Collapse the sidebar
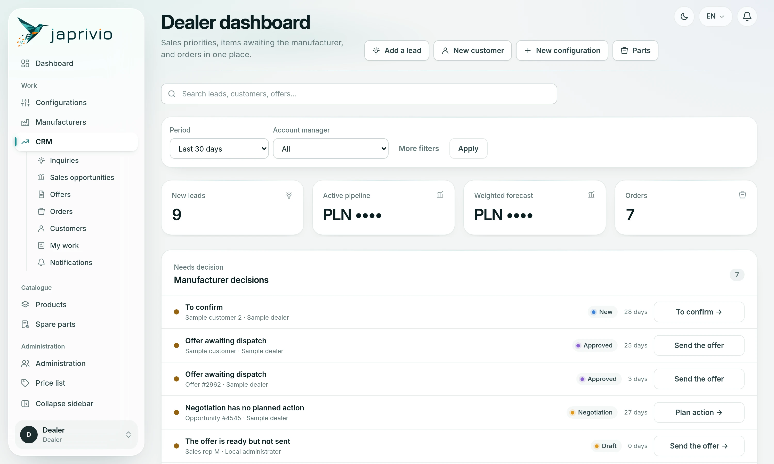 (76, 404)
